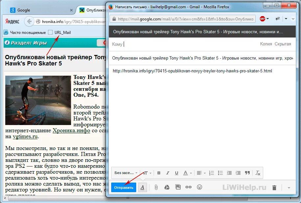Open Adblock Plus ABP icon
This screenshot has width=301, height=203.
click(262, 19)
